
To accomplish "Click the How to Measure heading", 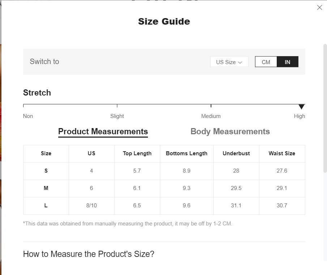I will [89, 254].
